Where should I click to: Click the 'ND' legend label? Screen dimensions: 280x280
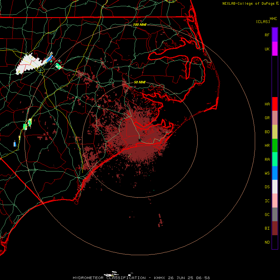pyautogui.click(x=267, y=242)
